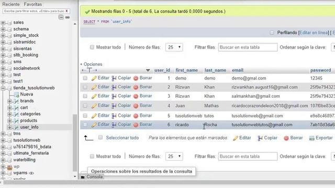This screenshot has height=188, width=335.
Task: Click pencil Editar icon for Juan row
Action: (x=94, y=105)
